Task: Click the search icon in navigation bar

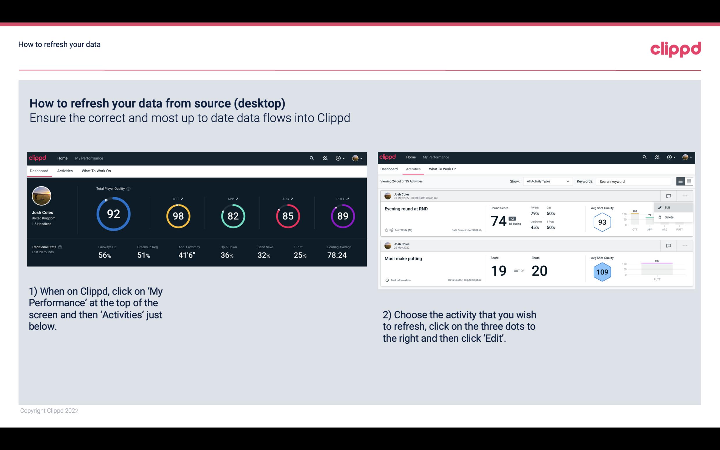Action: pos(311,158)
